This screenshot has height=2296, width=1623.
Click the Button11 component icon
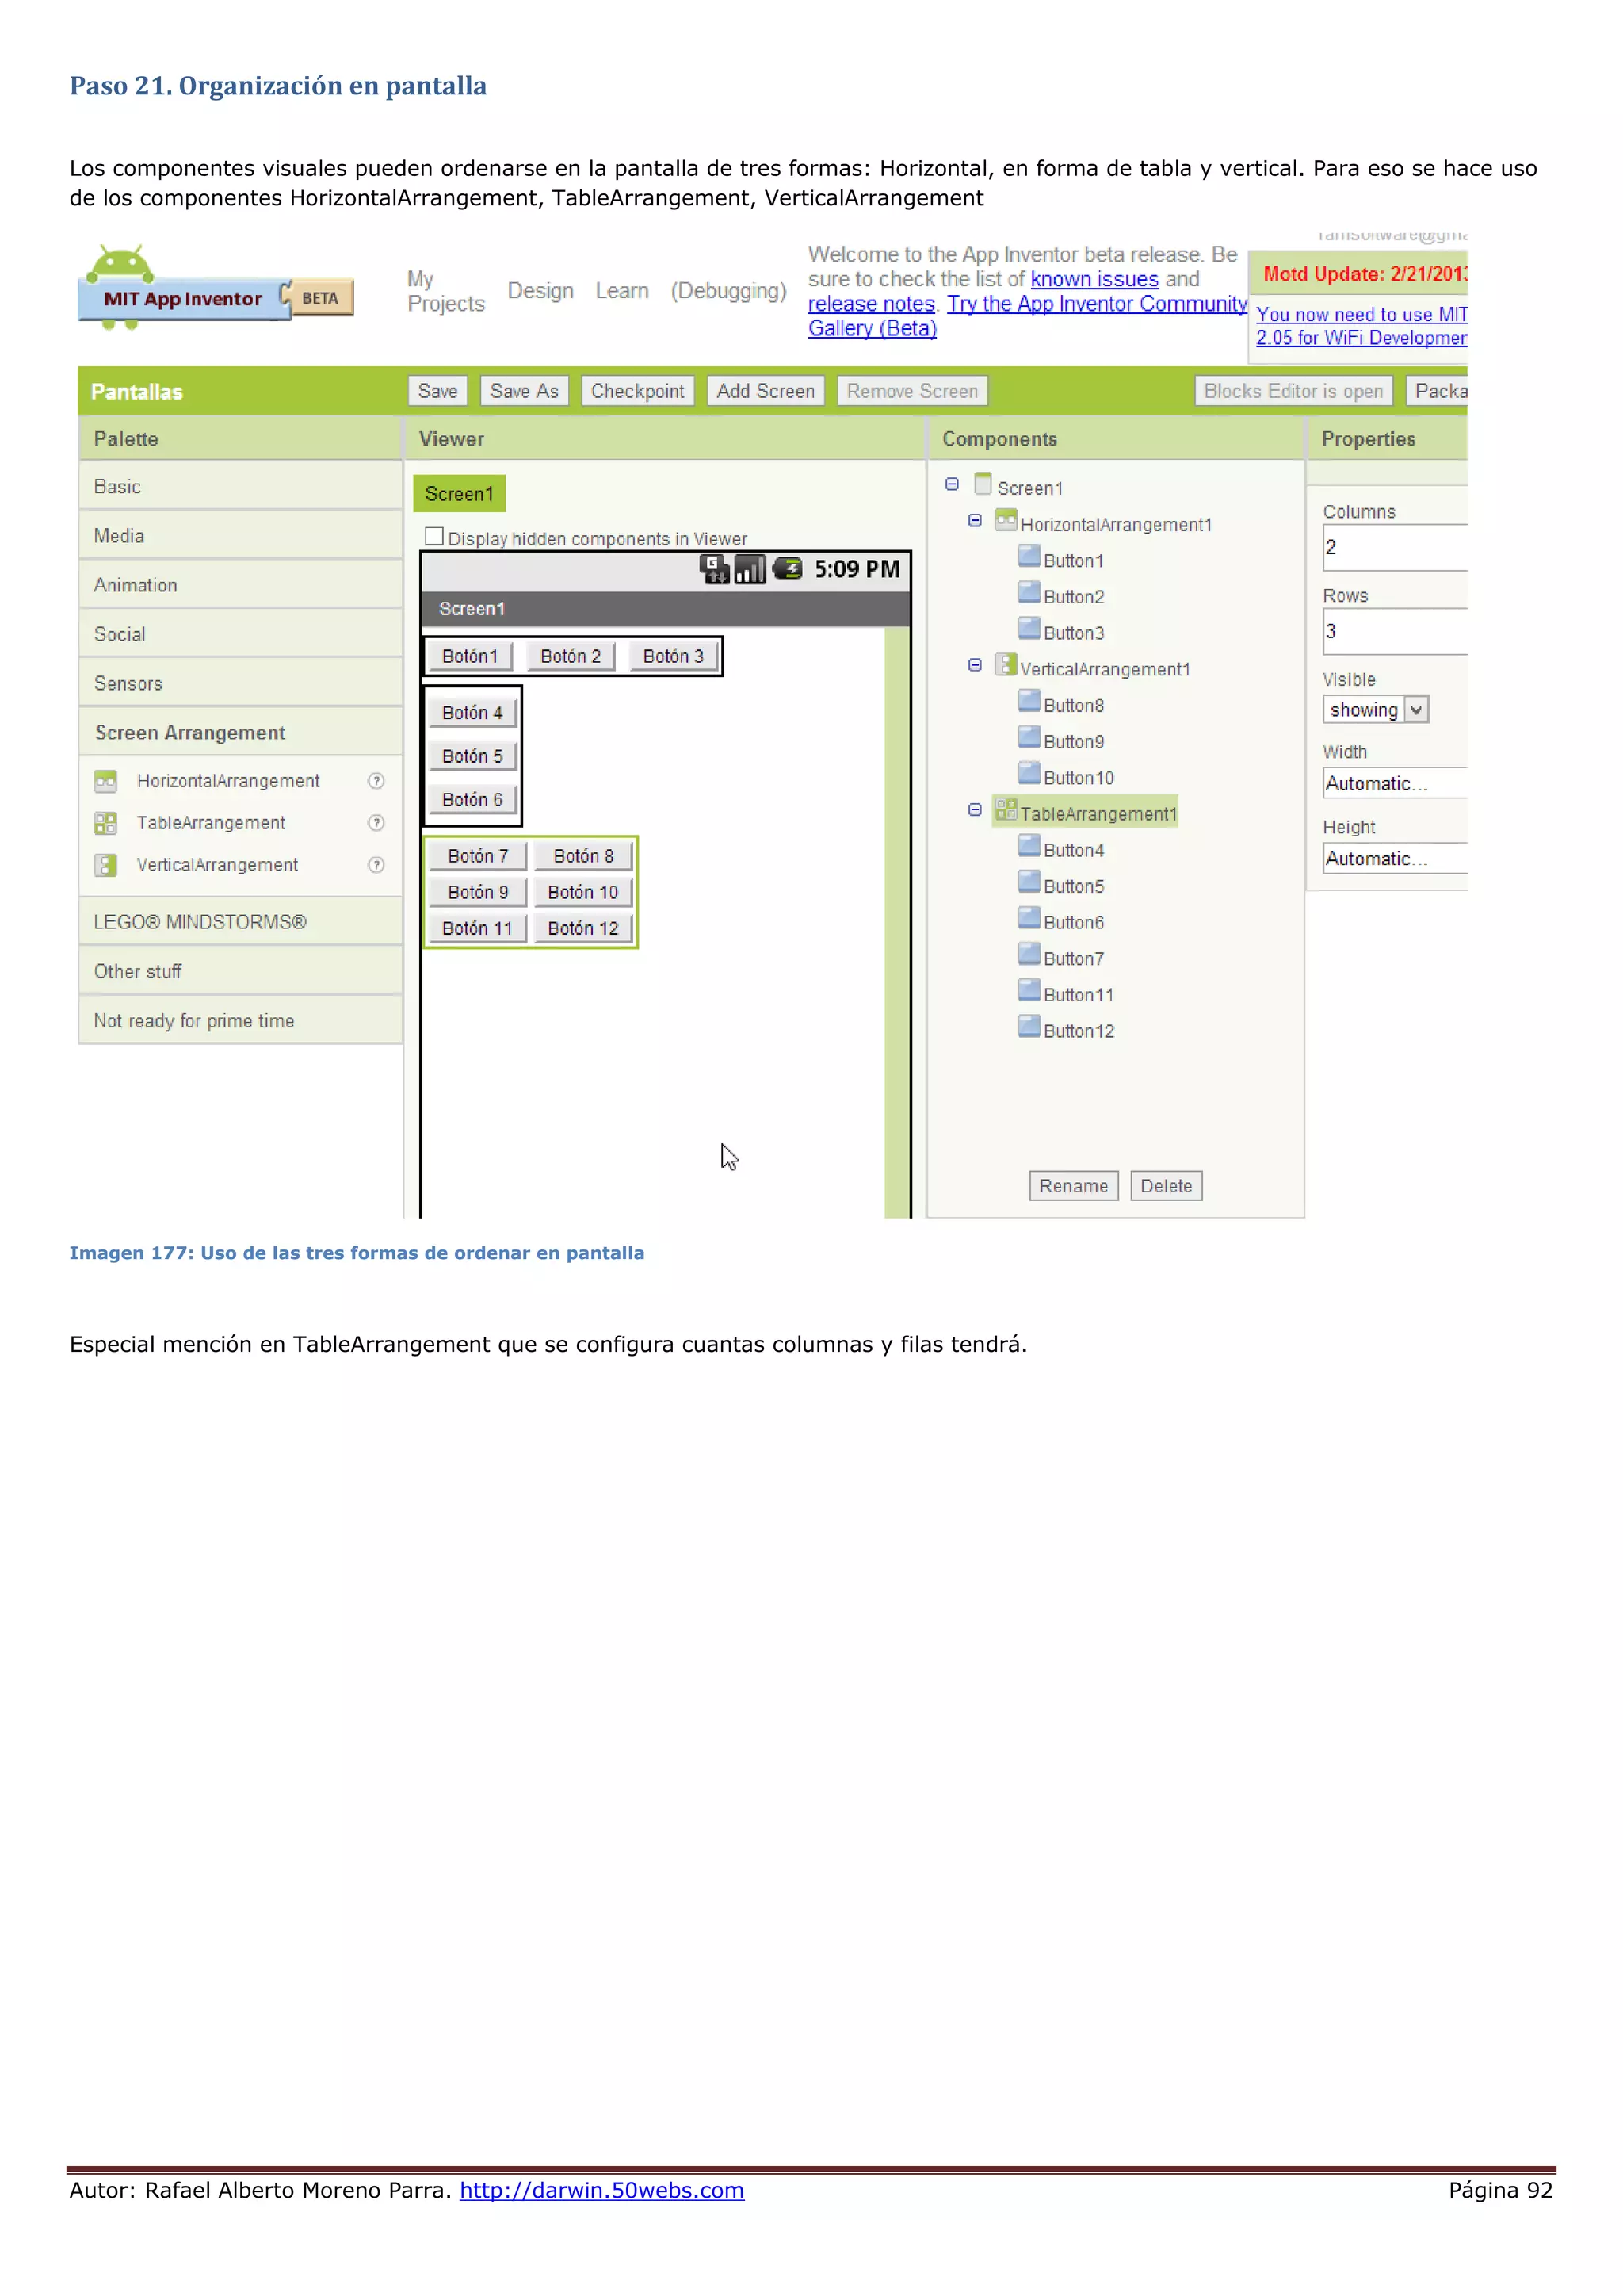click(x=1029, y=990)
